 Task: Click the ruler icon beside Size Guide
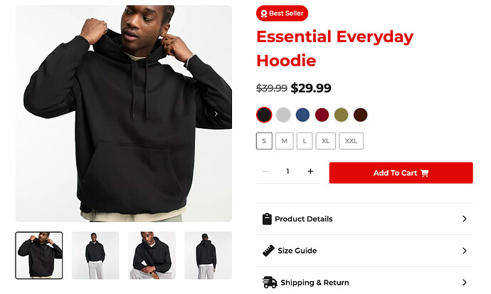pos(268,251)
